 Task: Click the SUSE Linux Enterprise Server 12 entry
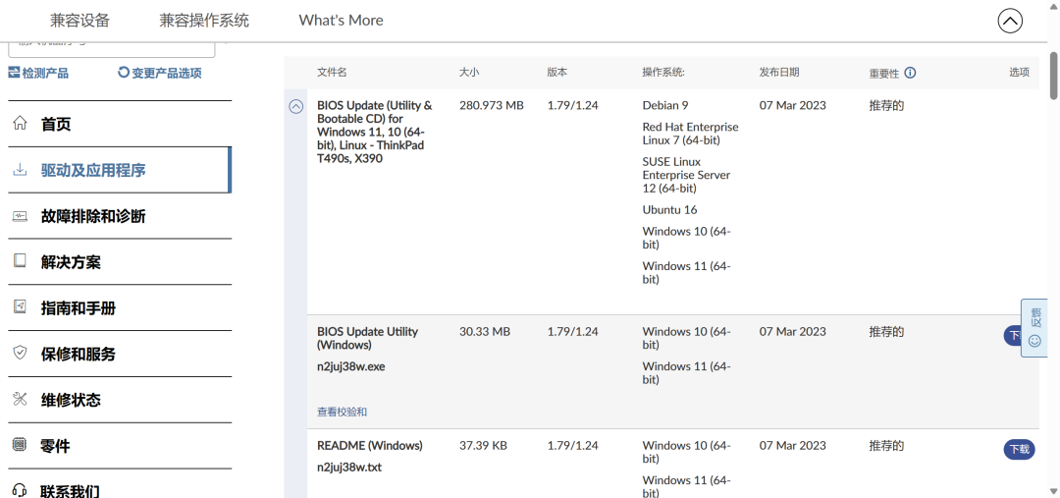[x=686, y=175]
